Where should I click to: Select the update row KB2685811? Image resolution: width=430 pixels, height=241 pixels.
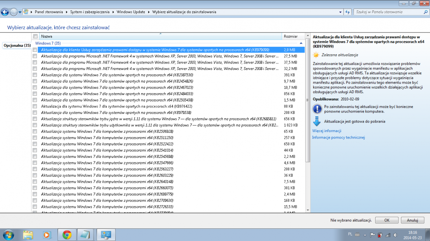pos(168,119)
